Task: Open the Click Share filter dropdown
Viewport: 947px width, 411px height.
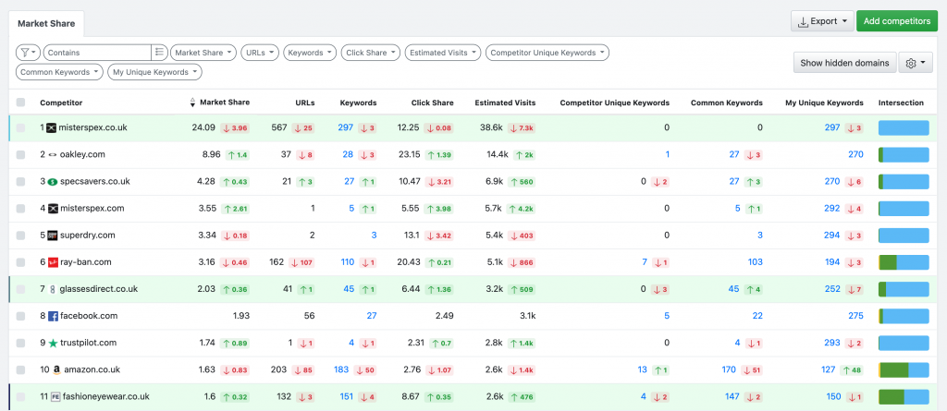Action: click(371, 53)
